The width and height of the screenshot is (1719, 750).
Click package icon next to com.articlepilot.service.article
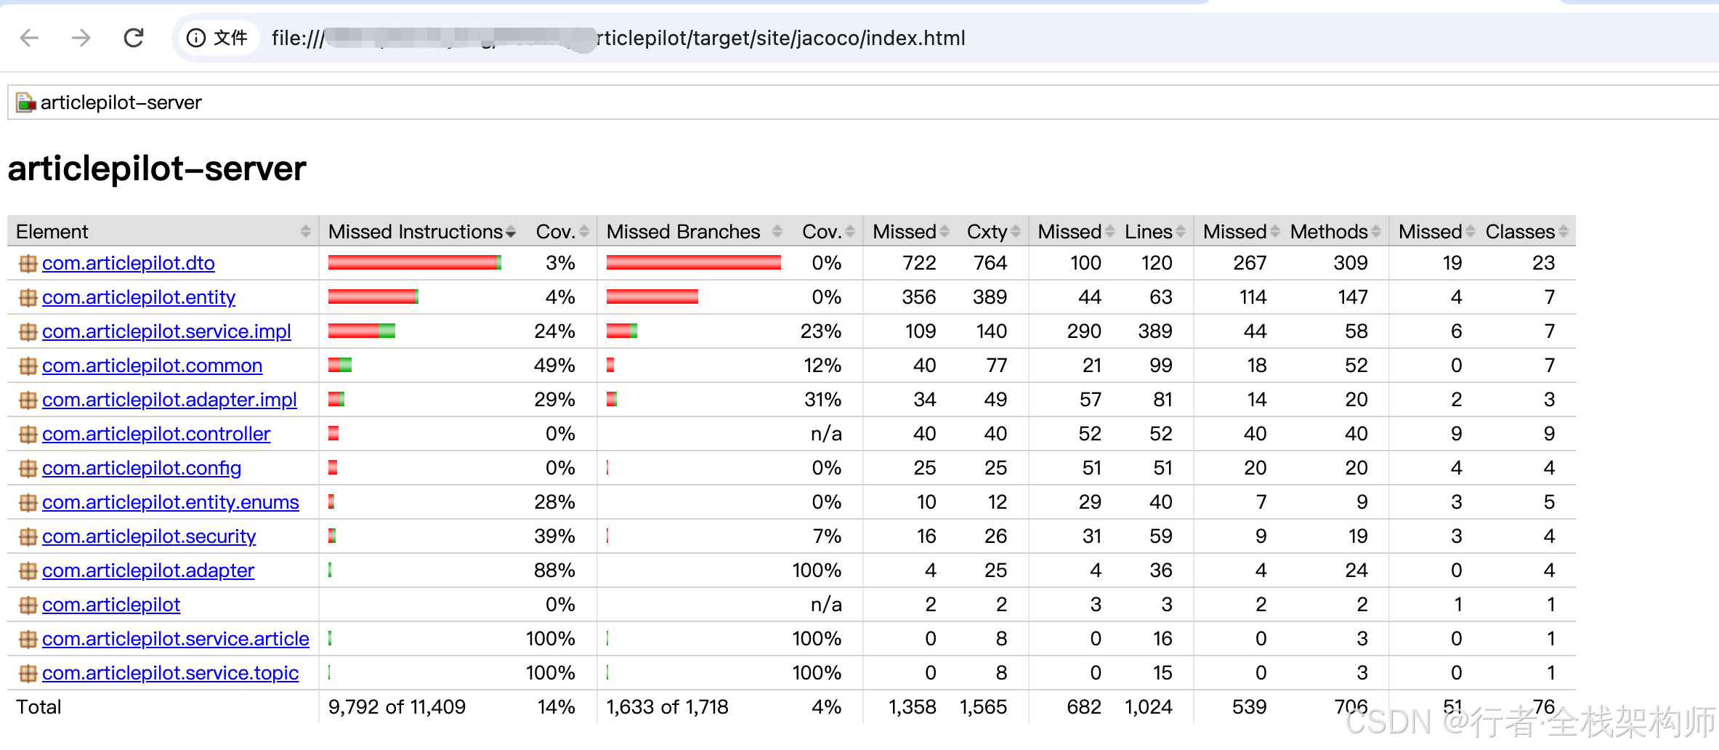(x=28, y=639)
